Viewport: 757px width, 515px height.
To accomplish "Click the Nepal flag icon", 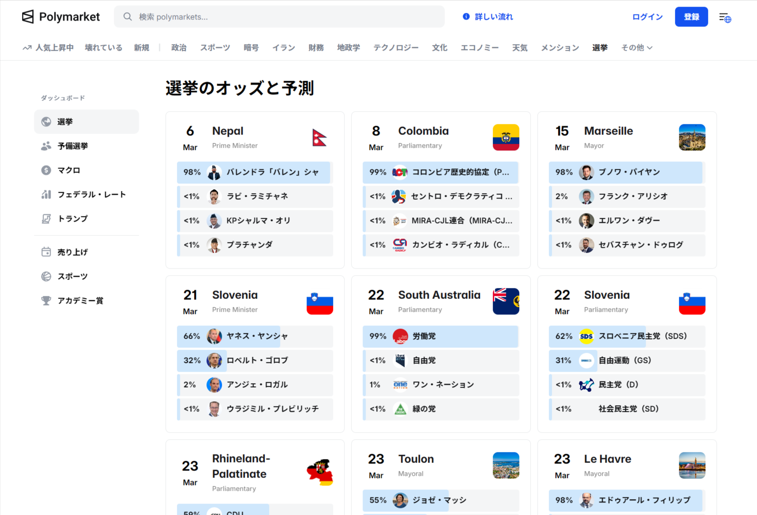I will coord(320,137).
